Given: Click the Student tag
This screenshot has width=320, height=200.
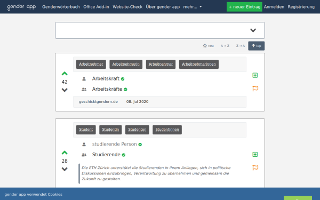Looking at the screenshot, I should [86, 130].
